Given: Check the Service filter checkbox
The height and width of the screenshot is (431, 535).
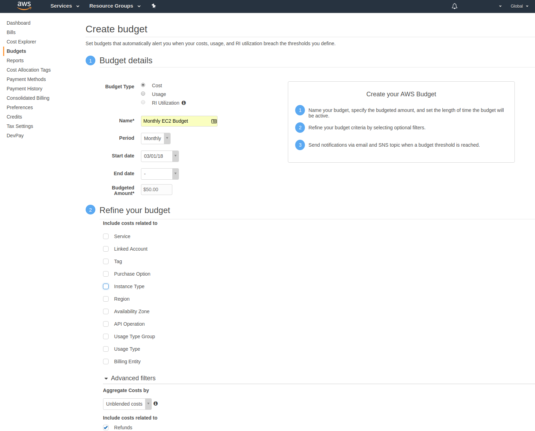Looking at the screenshot, I should point(106,236).
